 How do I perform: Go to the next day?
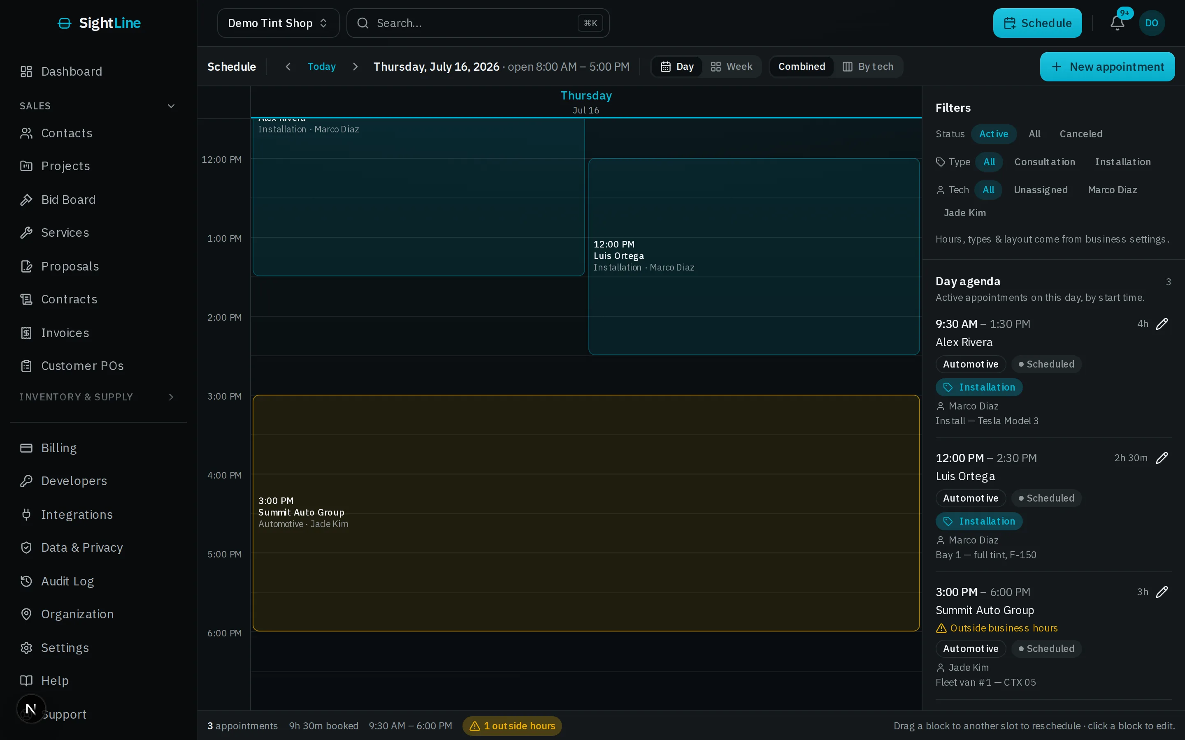pos(355,67)
